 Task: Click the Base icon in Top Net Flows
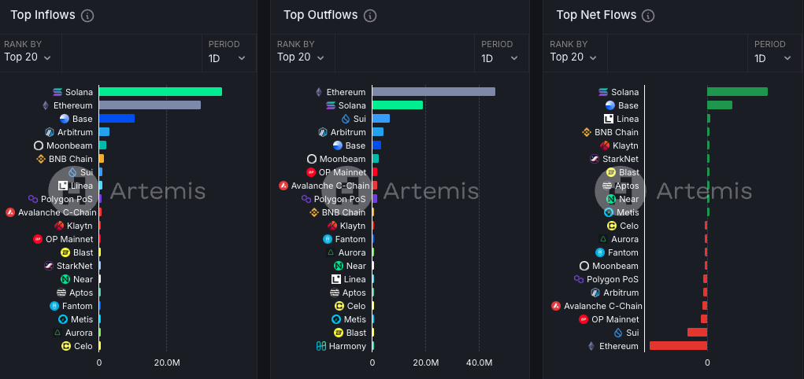coord(609,105)
